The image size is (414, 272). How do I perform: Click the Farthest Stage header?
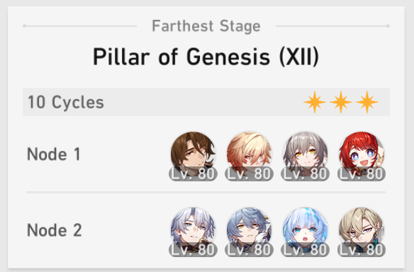coord(206,26)
